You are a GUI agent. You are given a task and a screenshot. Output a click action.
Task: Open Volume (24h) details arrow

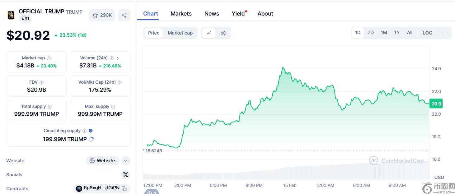click(118, 58)
